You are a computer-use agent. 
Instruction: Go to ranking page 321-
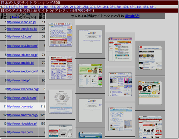coord(100,7)
